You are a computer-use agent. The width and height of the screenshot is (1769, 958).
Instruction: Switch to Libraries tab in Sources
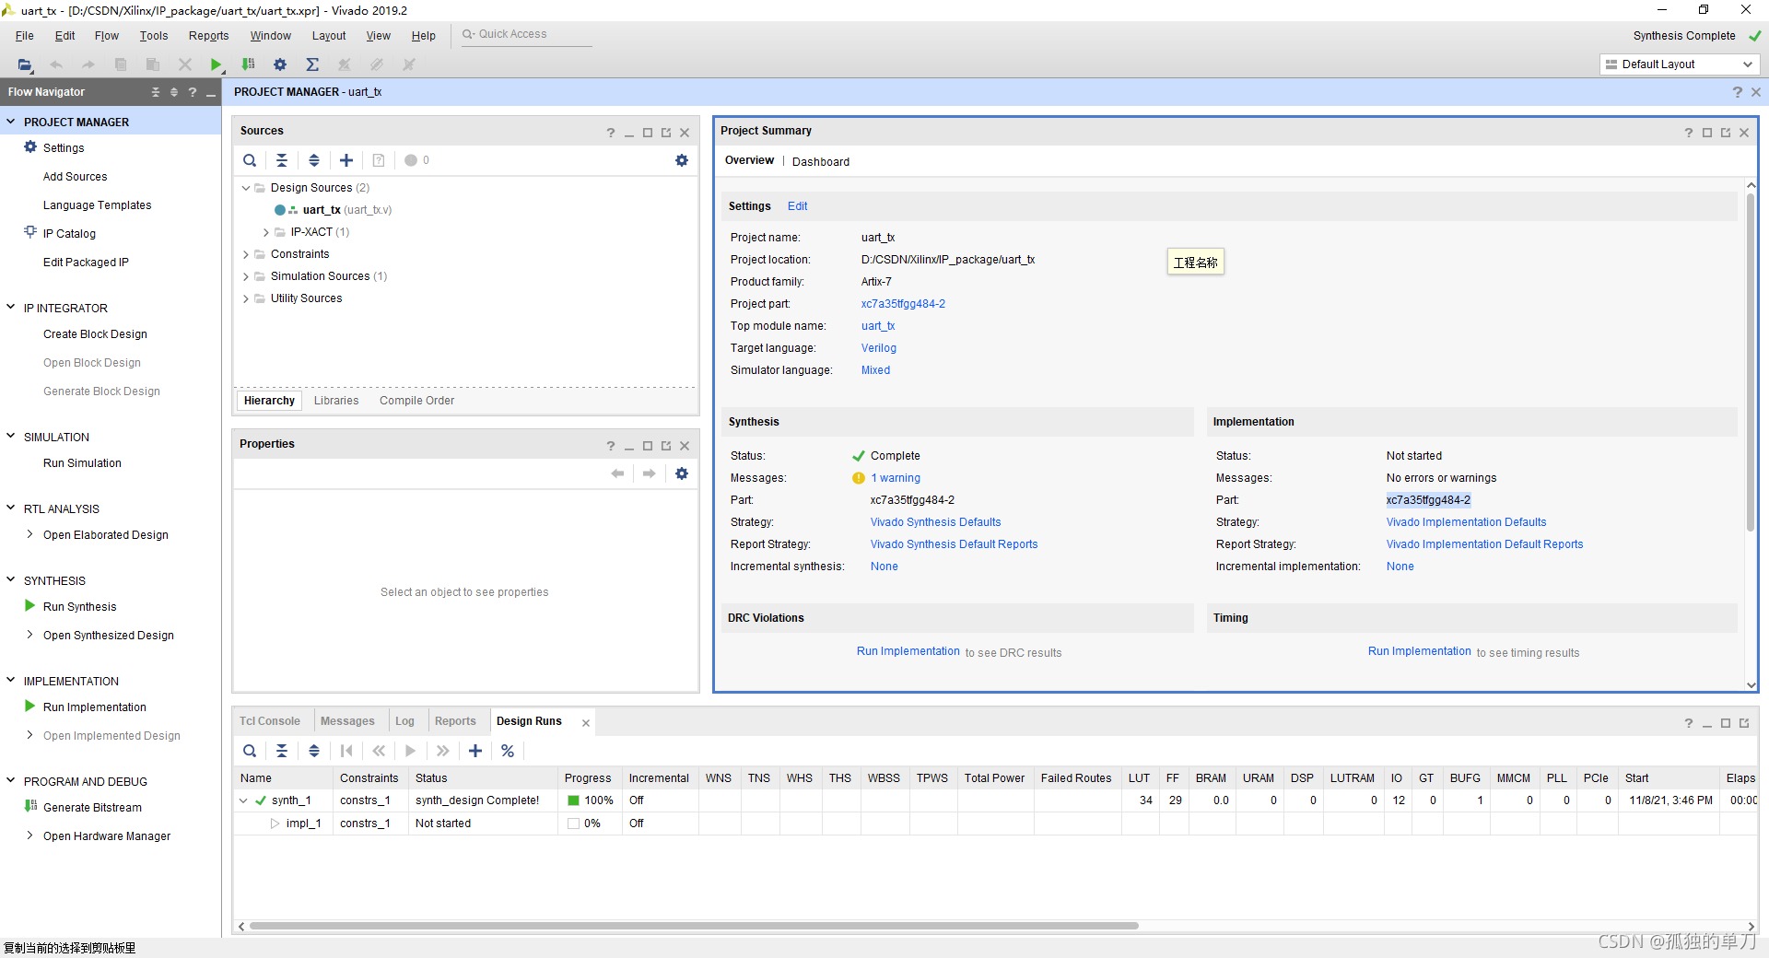coord(336,401)
